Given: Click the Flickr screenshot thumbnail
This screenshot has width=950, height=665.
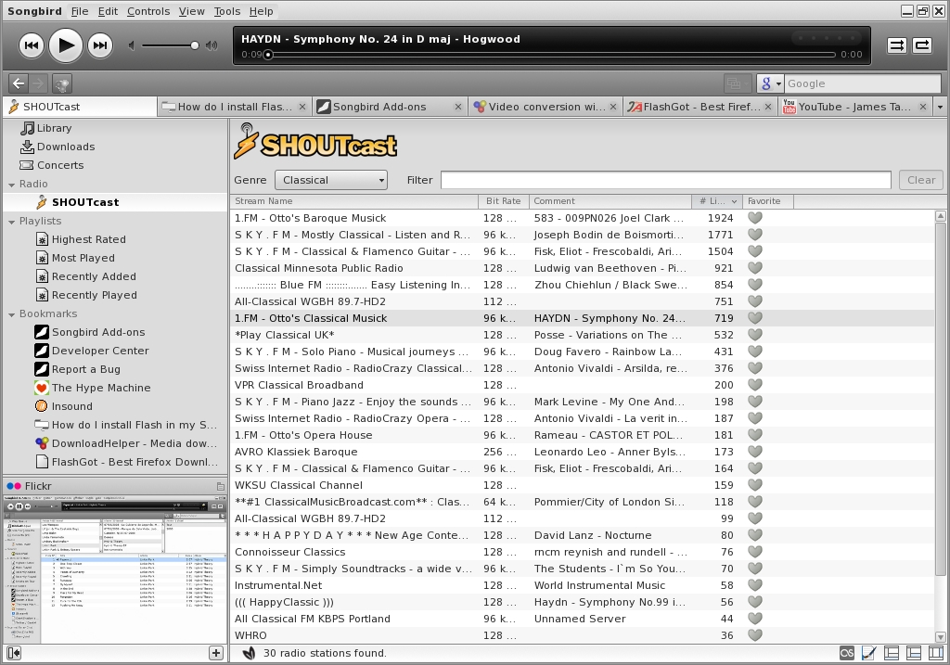Looking at the screenshot, I should coord(115,569).
